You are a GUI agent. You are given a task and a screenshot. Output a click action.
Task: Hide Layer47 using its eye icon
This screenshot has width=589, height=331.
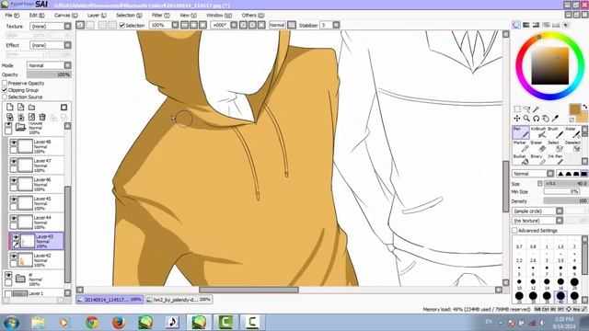[14, 162]
